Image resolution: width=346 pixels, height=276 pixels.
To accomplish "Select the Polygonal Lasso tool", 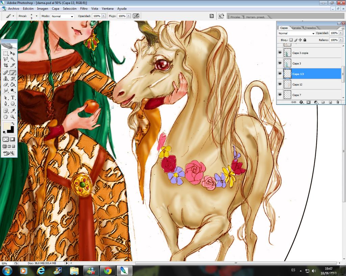I will [x=5, y=59].
